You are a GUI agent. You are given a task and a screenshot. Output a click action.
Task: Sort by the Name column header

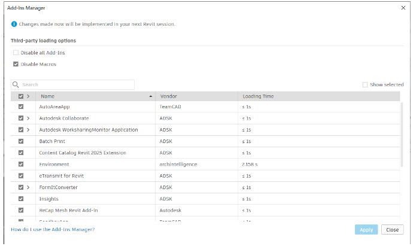tap(95, 96)
